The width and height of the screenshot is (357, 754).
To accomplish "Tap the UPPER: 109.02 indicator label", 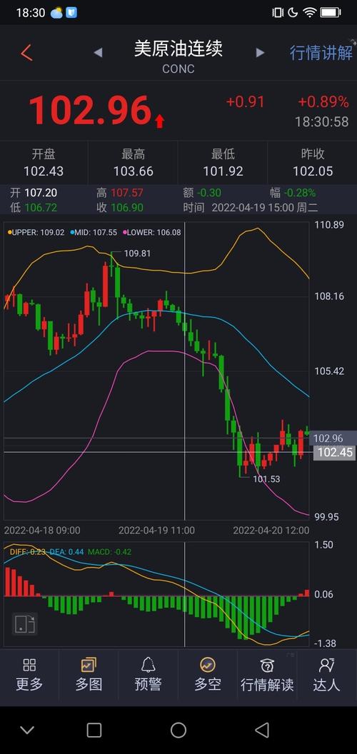I will [36, 232].
